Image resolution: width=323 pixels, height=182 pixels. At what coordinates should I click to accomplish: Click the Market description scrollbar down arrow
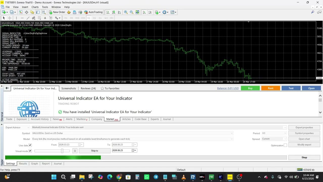click(320, 112)
